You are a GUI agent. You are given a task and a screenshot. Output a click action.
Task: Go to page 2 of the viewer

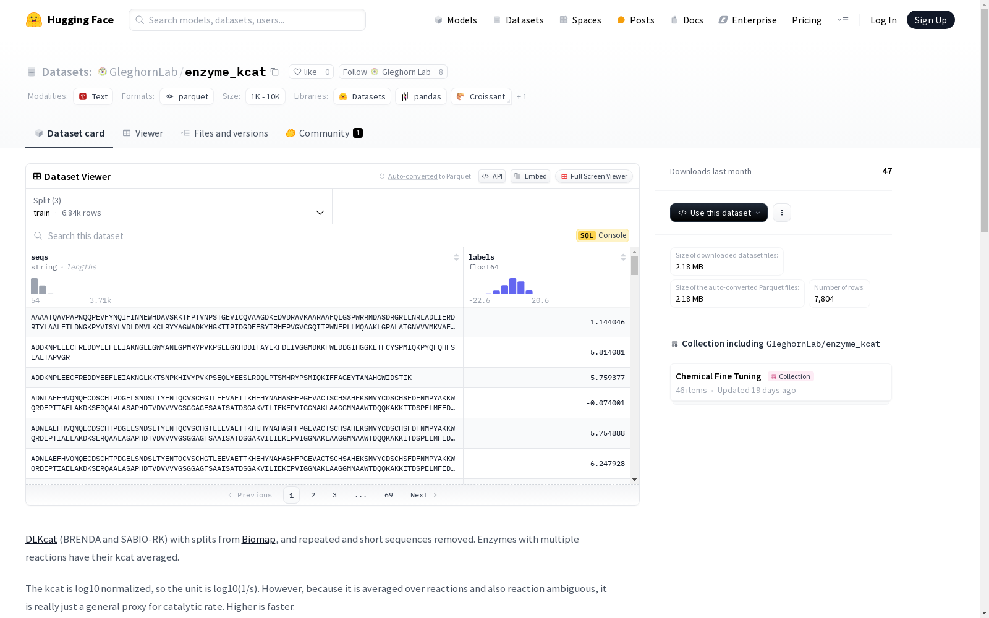(x=313, y=495)
